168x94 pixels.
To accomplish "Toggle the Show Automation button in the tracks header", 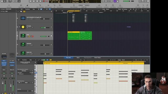I will (44, 9).
